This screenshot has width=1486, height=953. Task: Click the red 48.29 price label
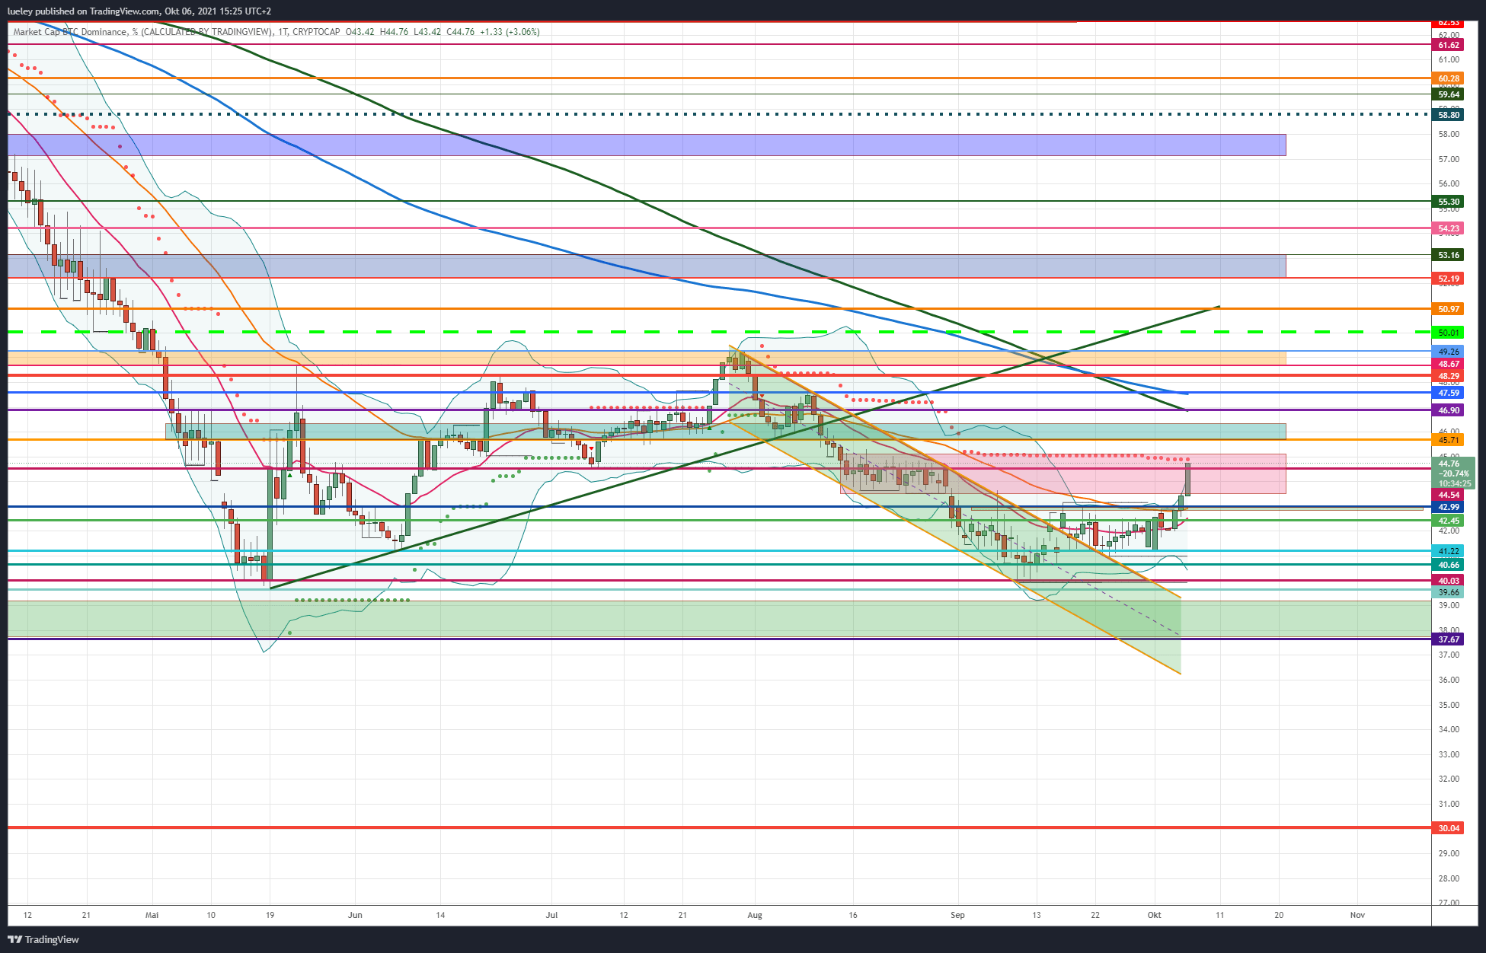(x=1448, y=376)
